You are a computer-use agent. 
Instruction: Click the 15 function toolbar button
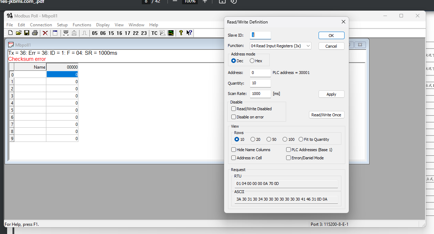pos(111,33)
